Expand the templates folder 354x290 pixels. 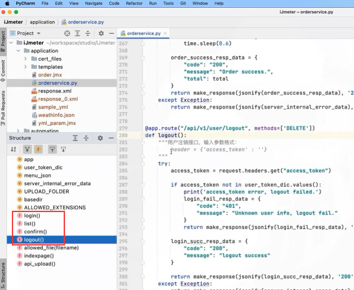(x=26, y=67)
